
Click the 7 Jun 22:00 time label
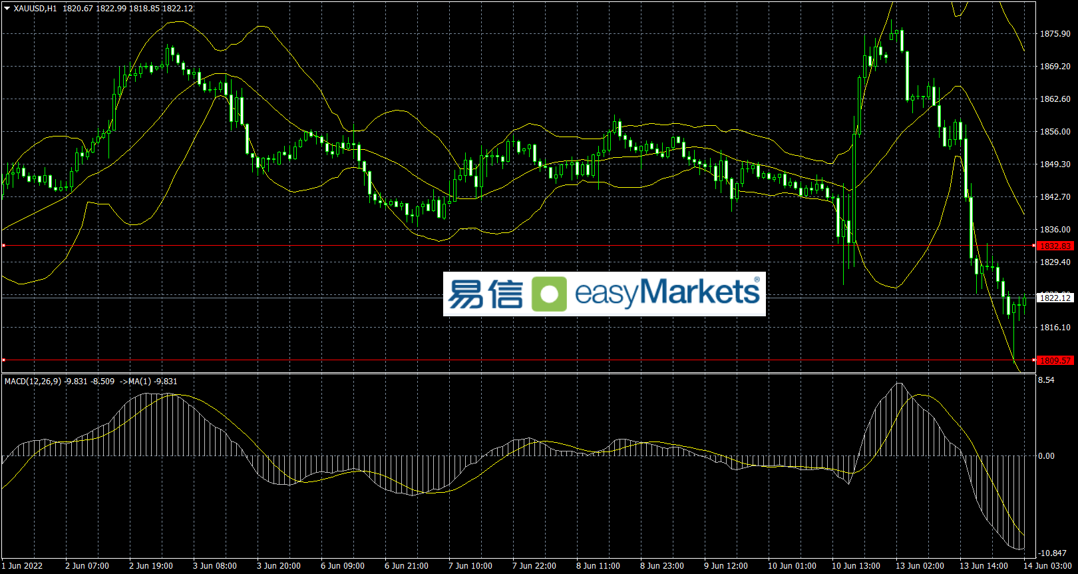click(534, 566)
